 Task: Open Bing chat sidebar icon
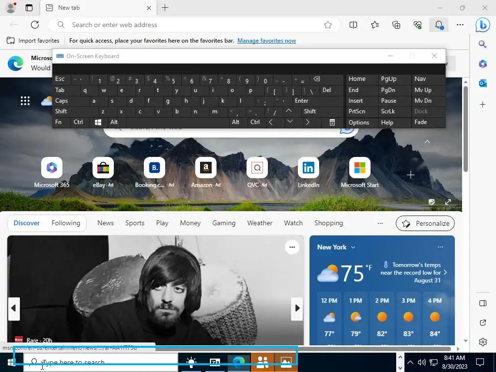483,25
